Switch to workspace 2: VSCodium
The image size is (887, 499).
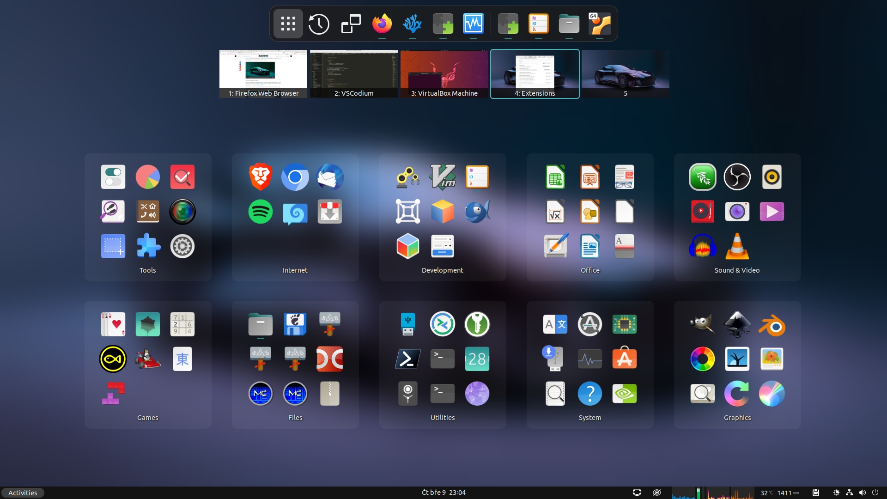(354, 73)
